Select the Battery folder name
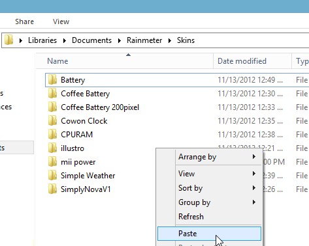Screen dimensions: 309x246 pos(73,80)
